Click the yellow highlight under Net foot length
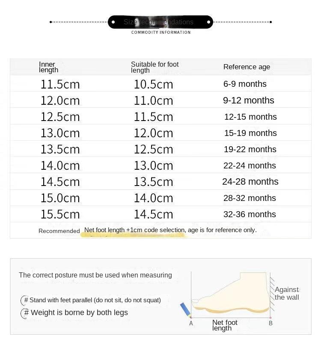The image size is (321, 348). pyautogui.click(x=134, y=235)
